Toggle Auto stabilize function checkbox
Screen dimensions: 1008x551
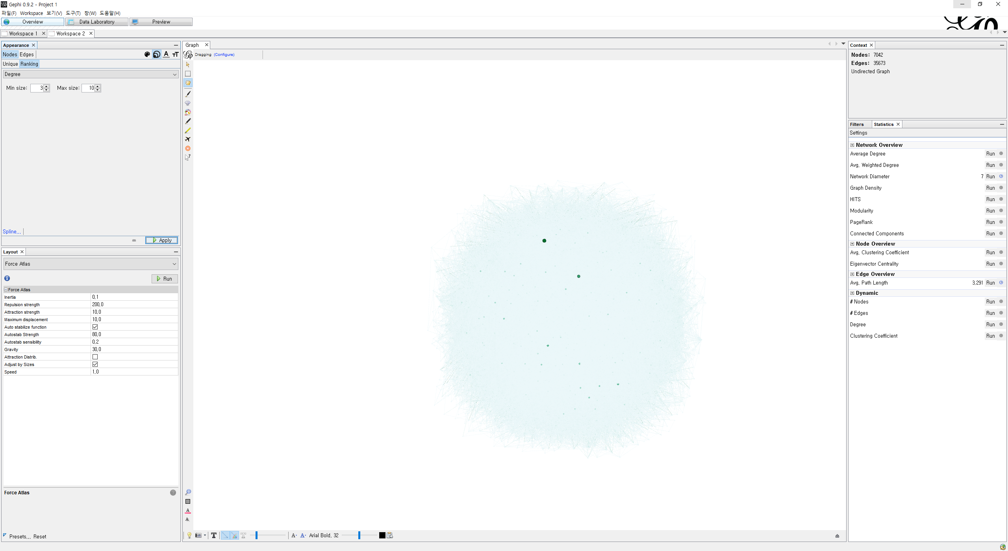[x=95, y=327]
